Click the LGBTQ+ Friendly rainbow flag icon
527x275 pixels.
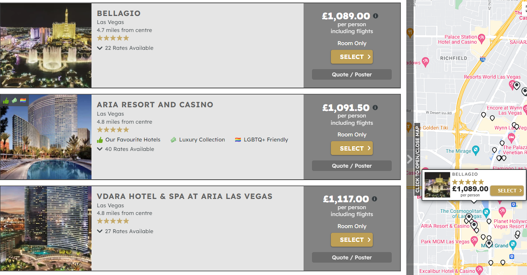coord(238,140)
